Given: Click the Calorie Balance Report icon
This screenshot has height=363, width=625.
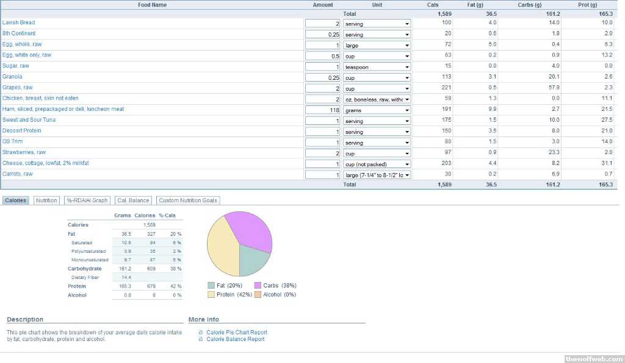Looking at the screenshot, I should tap(201, 339).
